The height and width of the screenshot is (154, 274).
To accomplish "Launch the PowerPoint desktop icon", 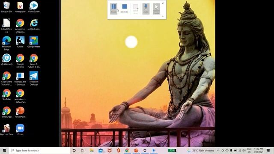I will 20,112.
